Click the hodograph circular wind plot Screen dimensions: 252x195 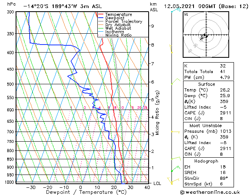pyautogui.click(x=205, y=36)
